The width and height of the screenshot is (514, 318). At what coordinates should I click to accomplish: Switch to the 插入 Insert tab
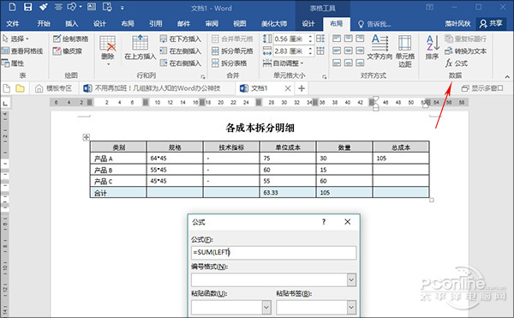[71, 23]
